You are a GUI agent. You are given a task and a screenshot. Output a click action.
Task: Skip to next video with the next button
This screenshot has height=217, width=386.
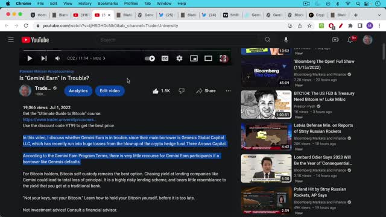pos(44,58)
